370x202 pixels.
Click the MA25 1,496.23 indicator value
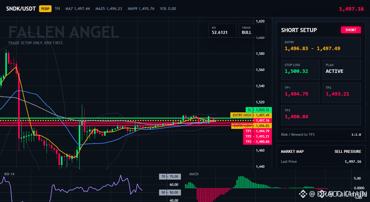coord(109,9)
